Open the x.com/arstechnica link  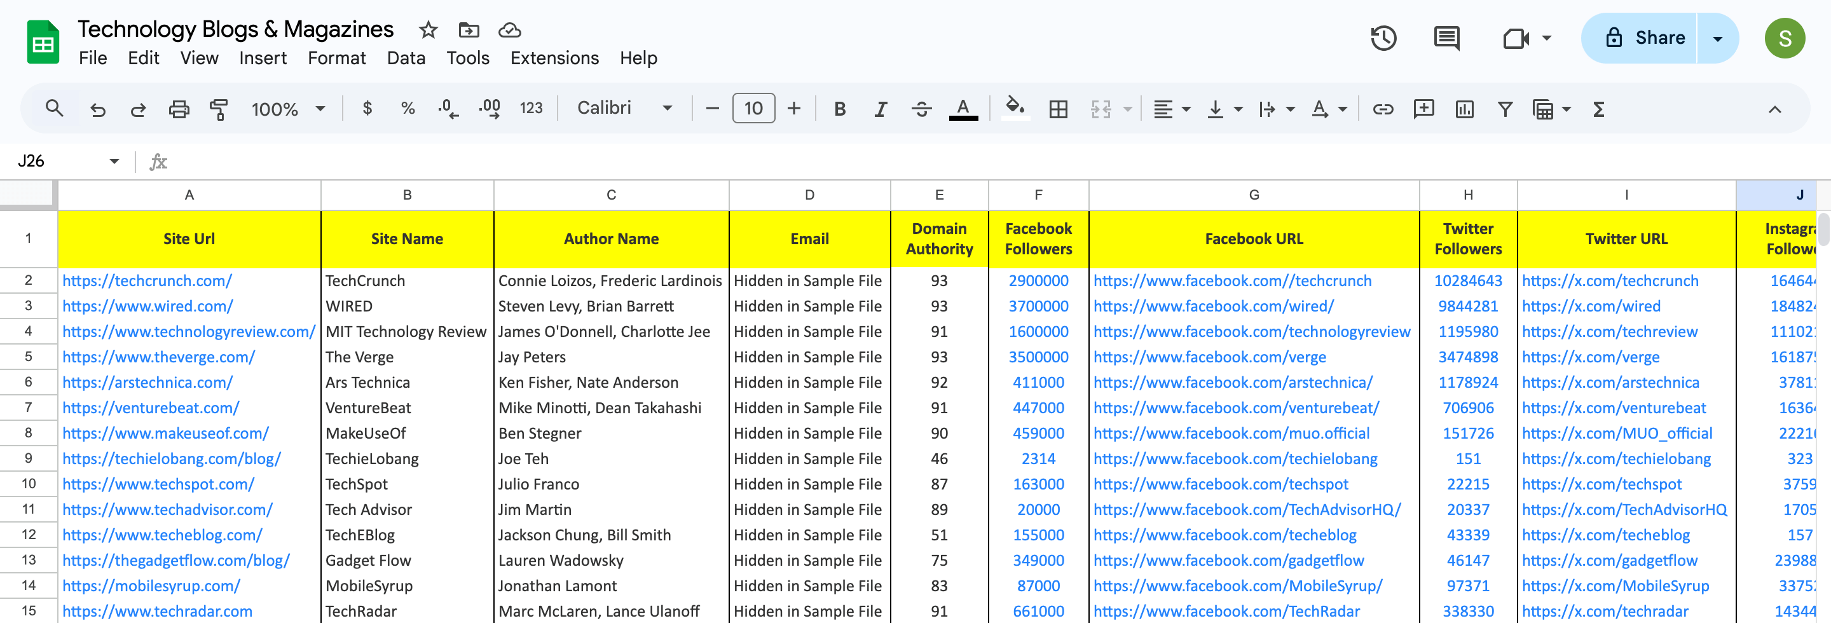1610,382
